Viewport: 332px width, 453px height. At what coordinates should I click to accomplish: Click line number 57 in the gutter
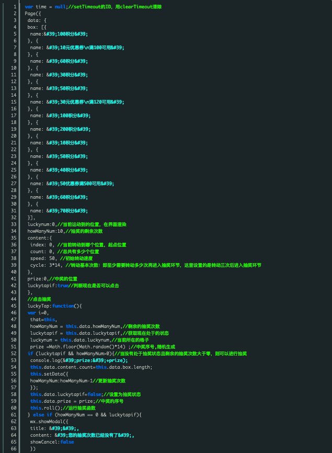pos(14,388)
